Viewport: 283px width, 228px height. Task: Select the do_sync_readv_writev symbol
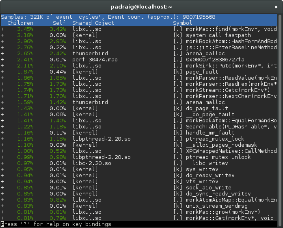(218, 194)
